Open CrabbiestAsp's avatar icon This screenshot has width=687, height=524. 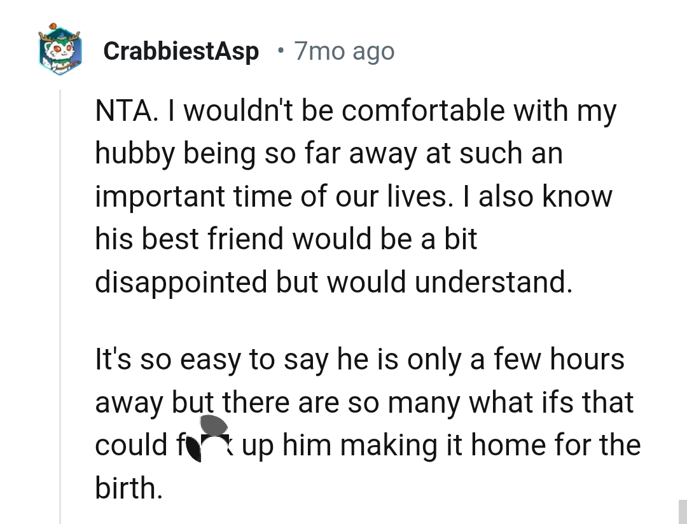pyautogui.click(x=60, y=50)
